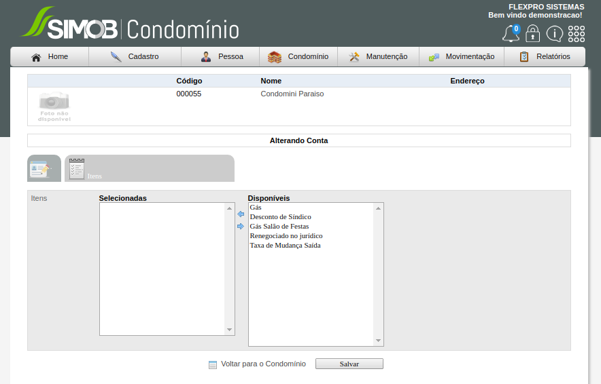Screen dimensions: 601x384
Task: Click the Salvar button
Action: pyautogui.click(x=349, y=364)
